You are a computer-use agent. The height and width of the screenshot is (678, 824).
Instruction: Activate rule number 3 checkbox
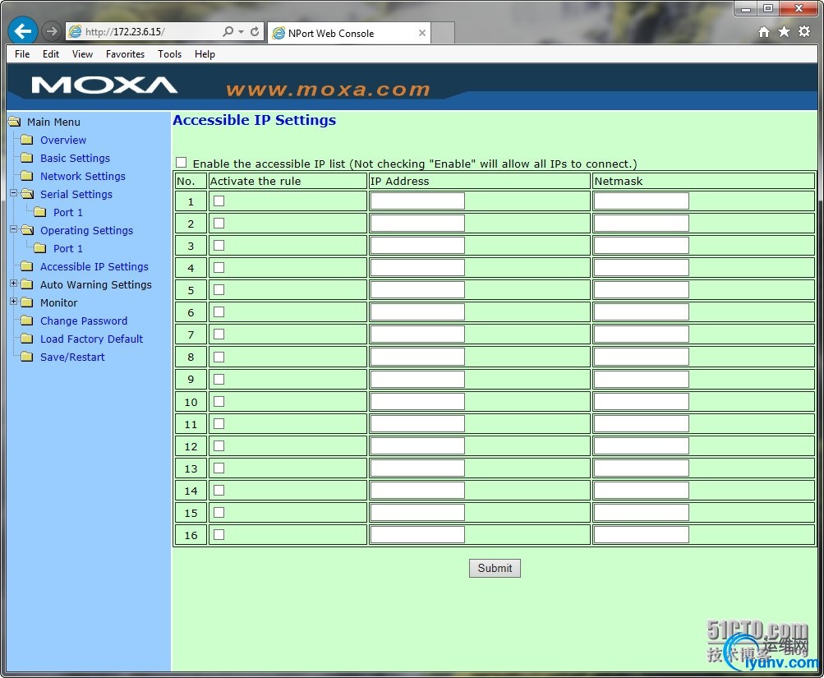point(219,245)
